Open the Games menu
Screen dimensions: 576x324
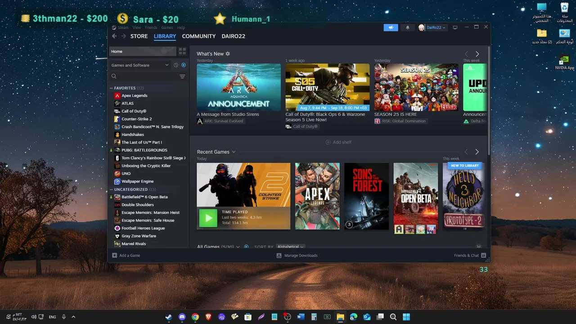coord(167,27)
